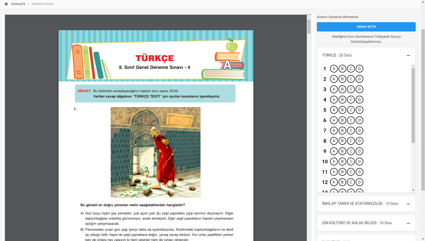Select A on question 8

[x=334, y=141]
